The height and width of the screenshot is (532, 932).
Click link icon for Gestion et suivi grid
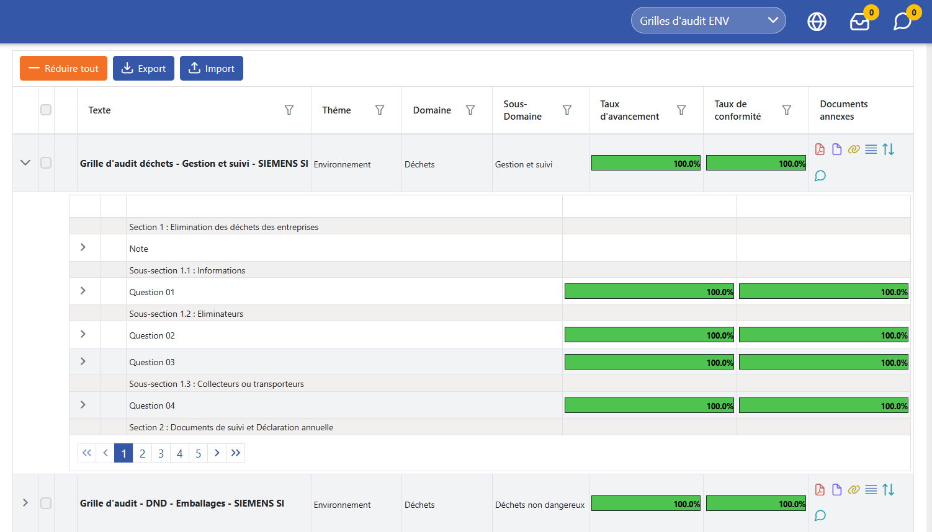point(854,149)
